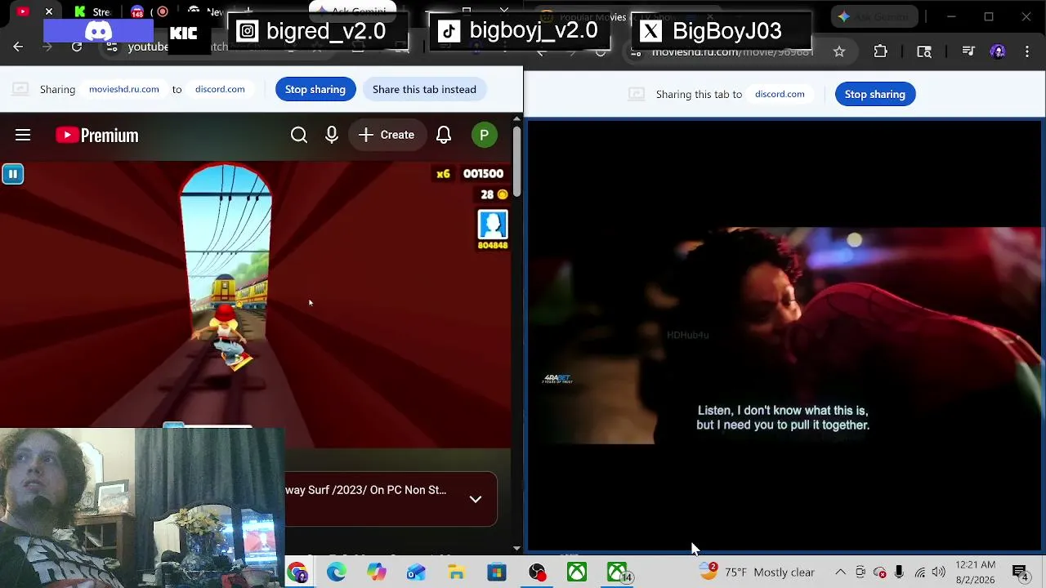
Task: Open File Explorer from the taskbar
Action: point(456,572)
